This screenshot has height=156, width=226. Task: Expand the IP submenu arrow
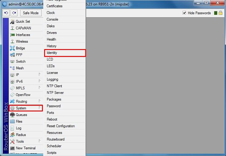40,75
